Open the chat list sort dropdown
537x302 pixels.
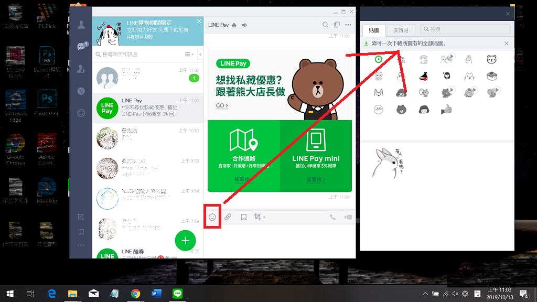pyautogui.click(x=189, y=54)
